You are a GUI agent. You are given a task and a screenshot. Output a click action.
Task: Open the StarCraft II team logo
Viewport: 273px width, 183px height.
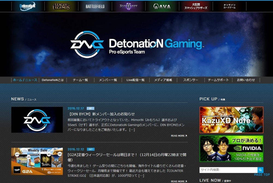[128, 6]
